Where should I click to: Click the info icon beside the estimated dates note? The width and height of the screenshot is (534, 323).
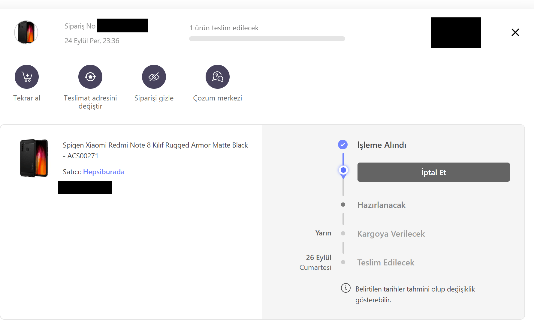346,288
